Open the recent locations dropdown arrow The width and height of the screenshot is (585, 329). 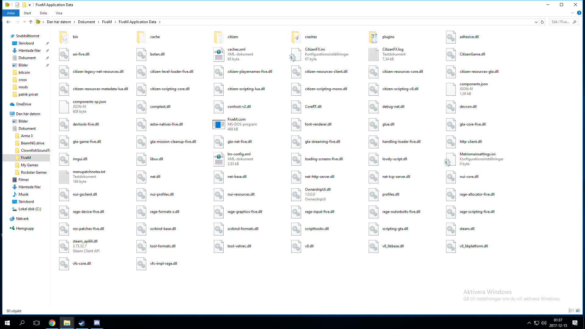click(24, 22)
